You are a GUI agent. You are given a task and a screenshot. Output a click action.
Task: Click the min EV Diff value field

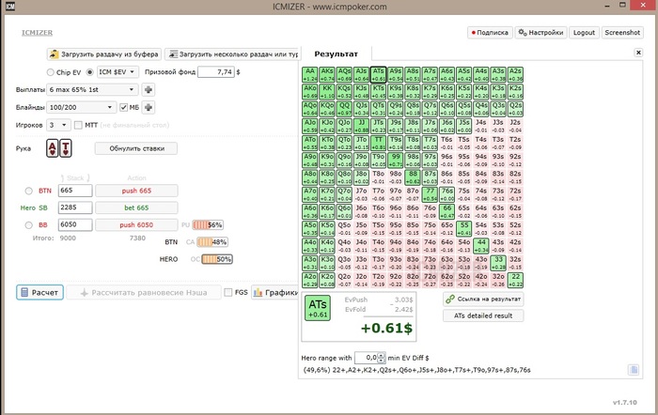coord(367,358)
